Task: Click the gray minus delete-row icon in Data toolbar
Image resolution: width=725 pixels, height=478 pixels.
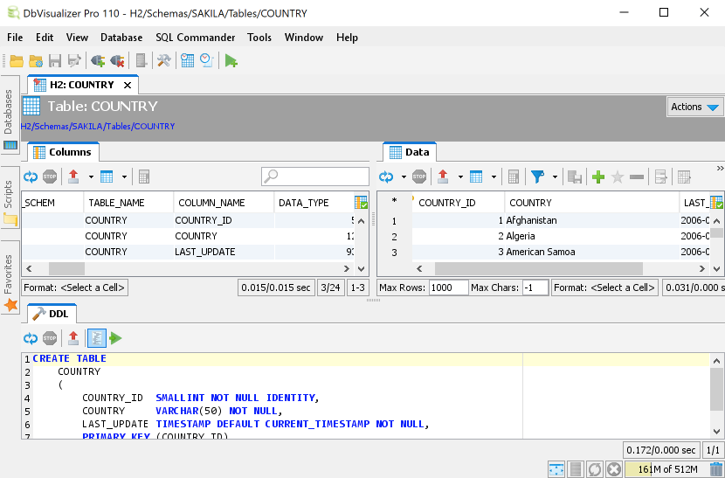Action: 637,177
